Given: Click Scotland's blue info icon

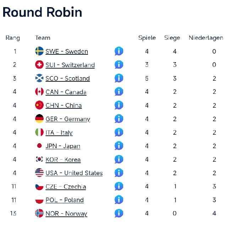Looking at the screenshot, I should (119, 78).
